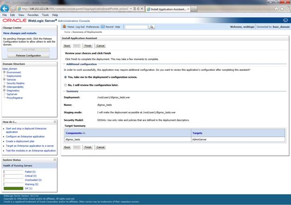This screenshot has height=205, width=291.
Task: Click the top Finish button
Action: [x=88, y=46]
